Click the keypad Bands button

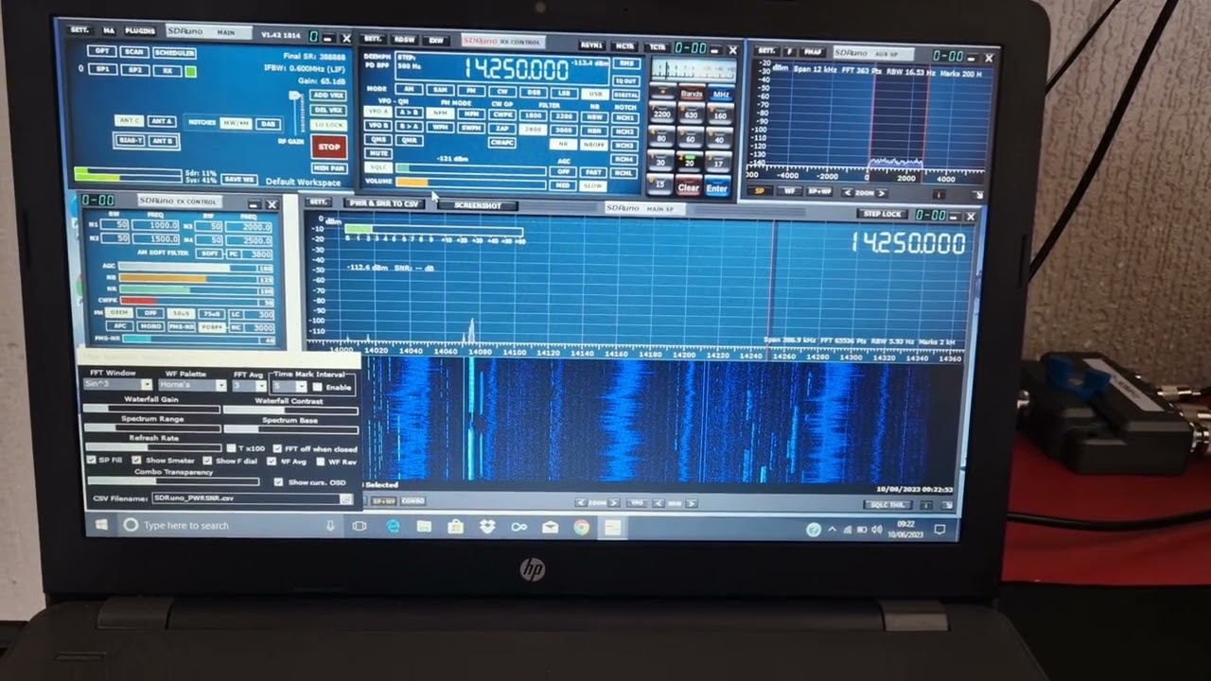point(691,94)
